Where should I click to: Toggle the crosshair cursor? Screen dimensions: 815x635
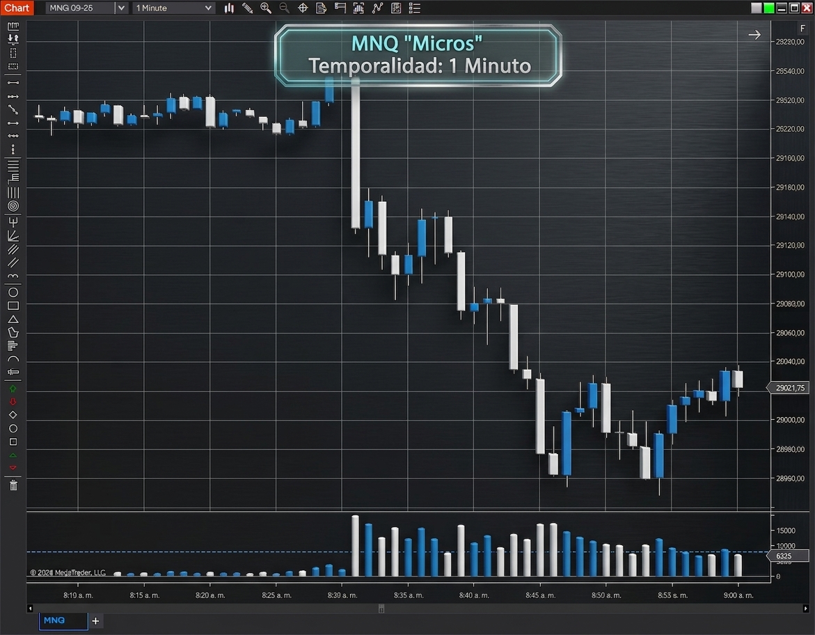303,8
